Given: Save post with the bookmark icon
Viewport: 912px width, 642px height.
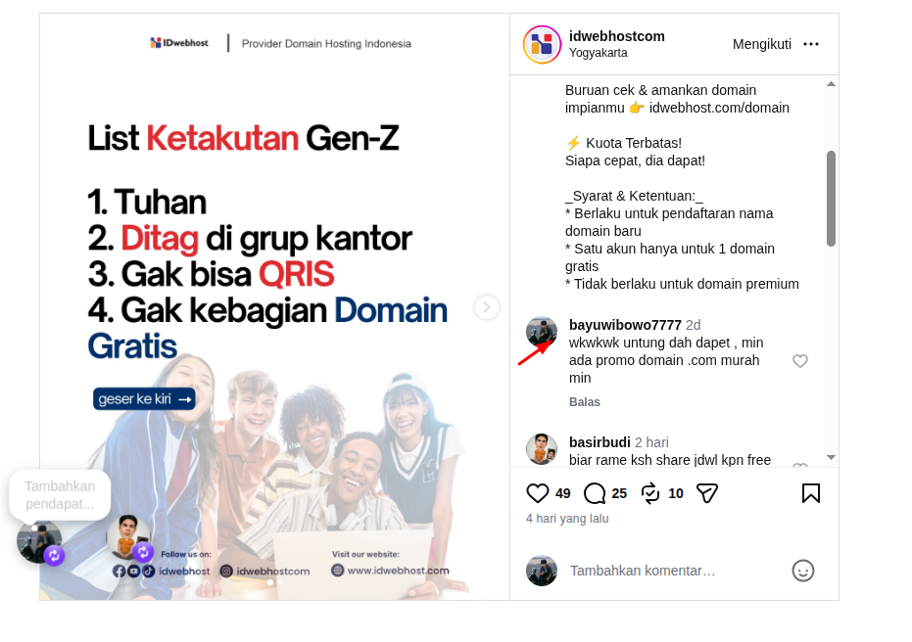Looking at the screenshot, I should (811, 493).
